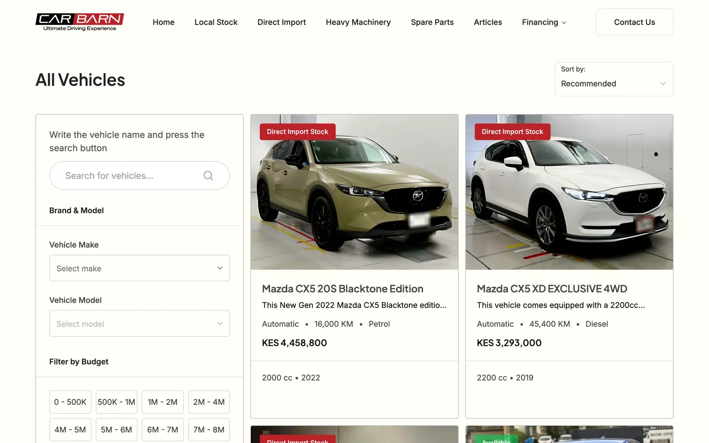Visit the Articles section

coord(488,22)
